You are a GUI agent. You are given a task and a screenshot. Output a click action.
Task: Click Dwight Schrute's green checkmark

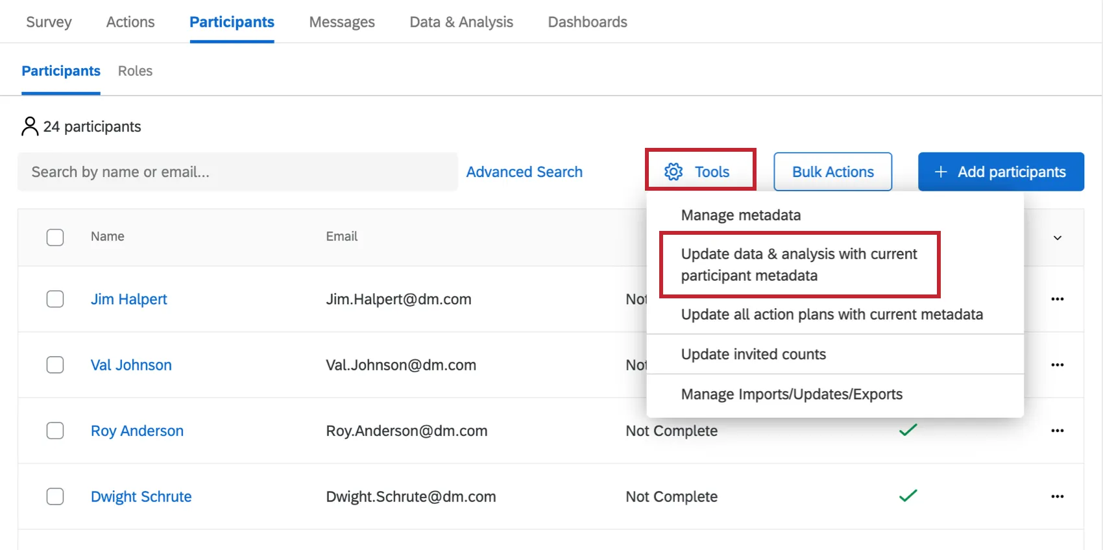(908, 496)
